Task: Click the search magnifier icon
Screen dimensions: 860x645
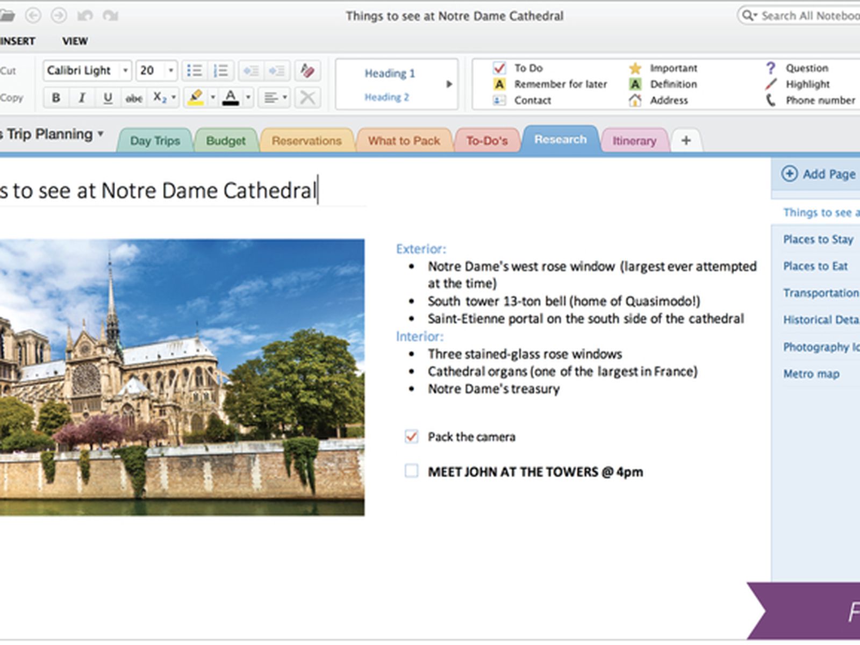Action: click(748, 16)
